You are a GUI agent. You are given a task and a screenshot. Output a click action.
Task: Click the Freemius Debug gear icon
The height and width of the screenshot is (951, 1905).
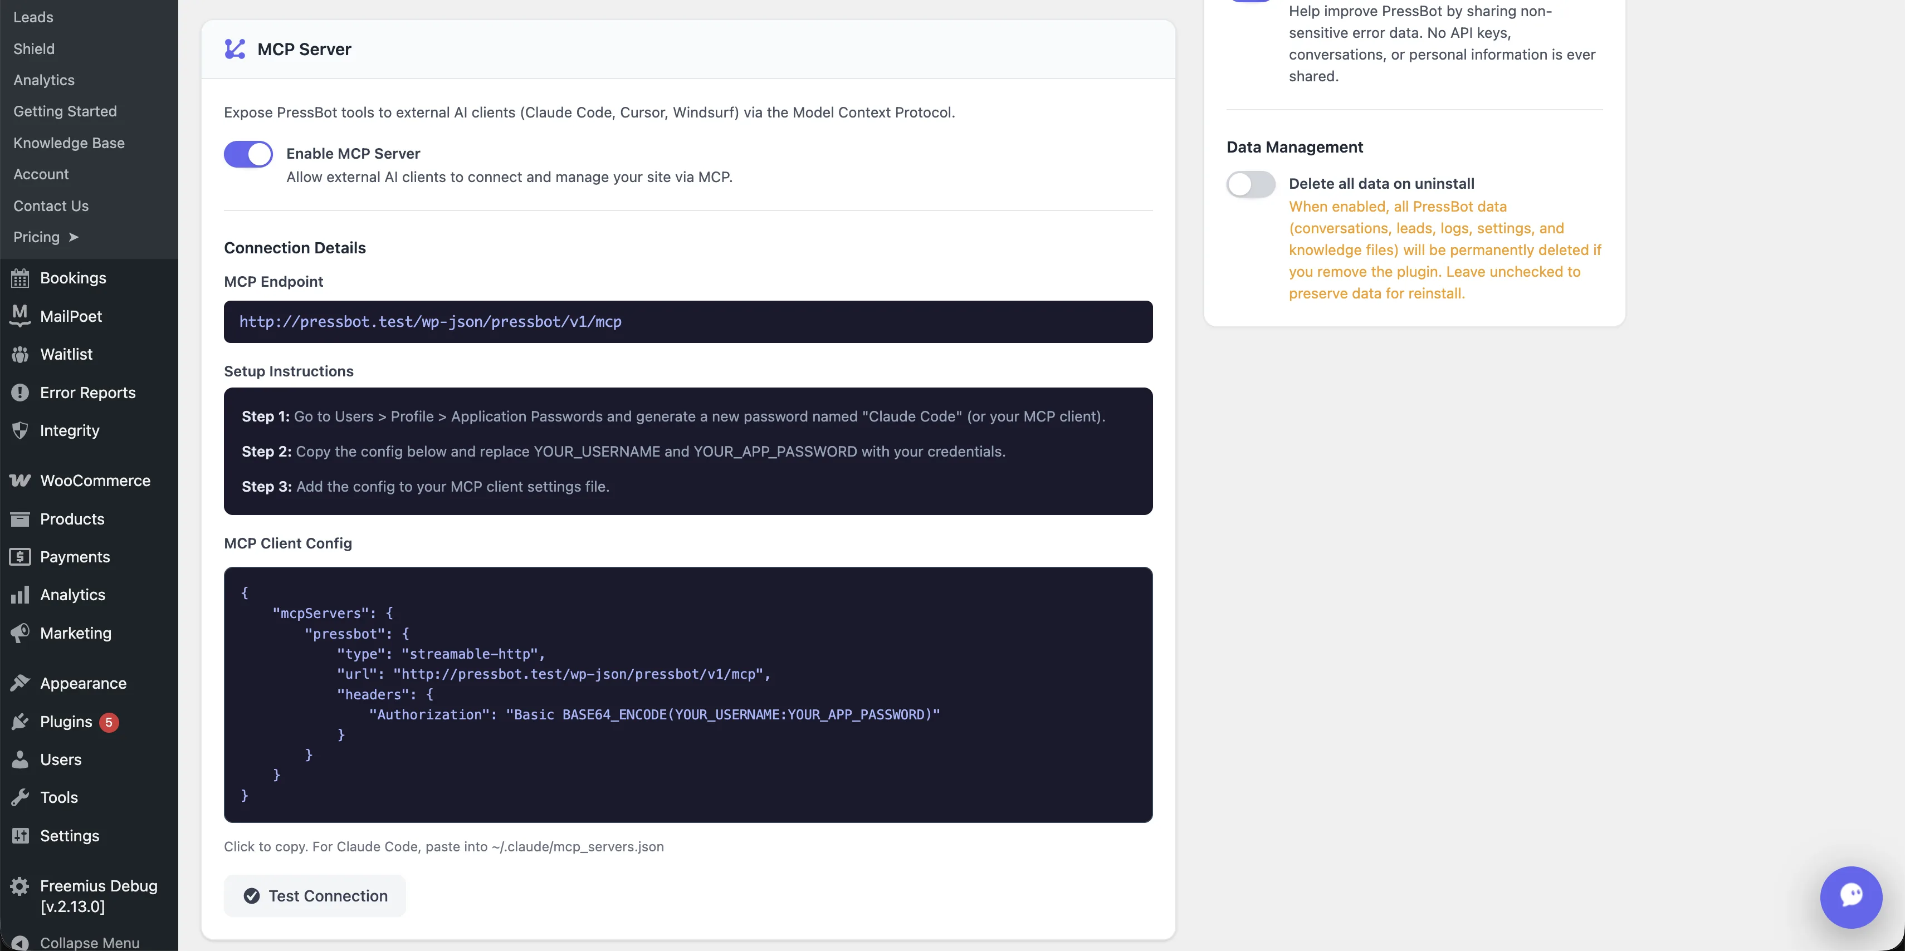pyautogui.click(x=20, y=886)
